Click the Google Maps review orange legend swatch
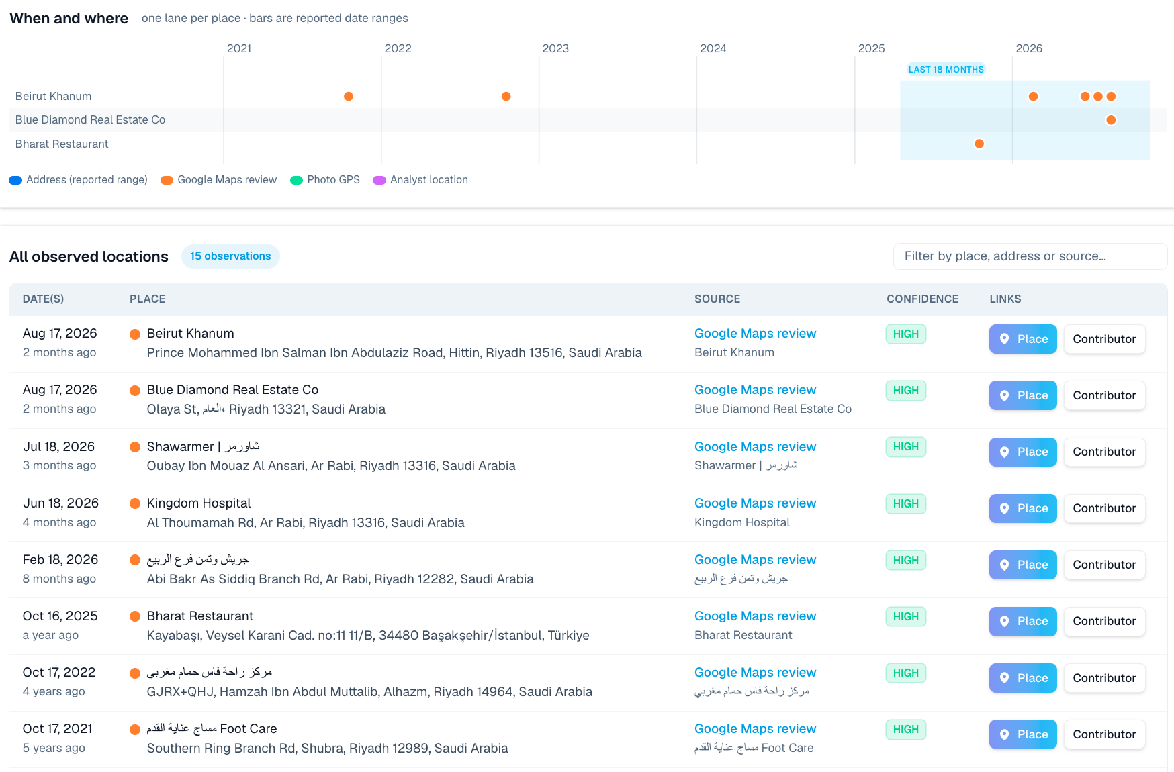This screenshot has height=772, width=1174. pos(167,180)
